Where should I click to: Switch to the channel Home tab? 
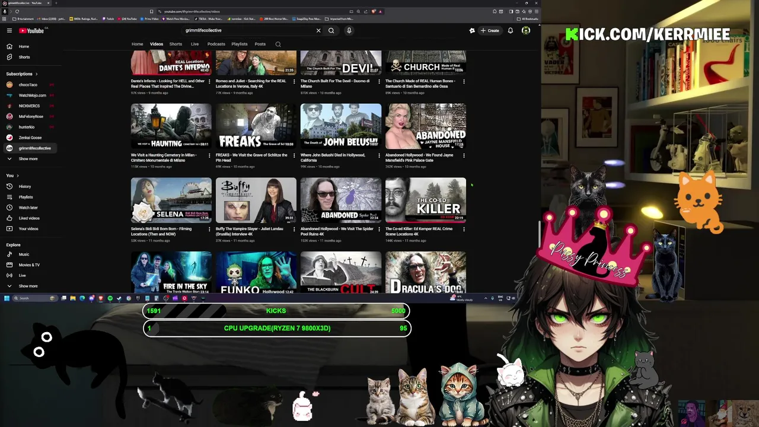[x=137, y=44]
